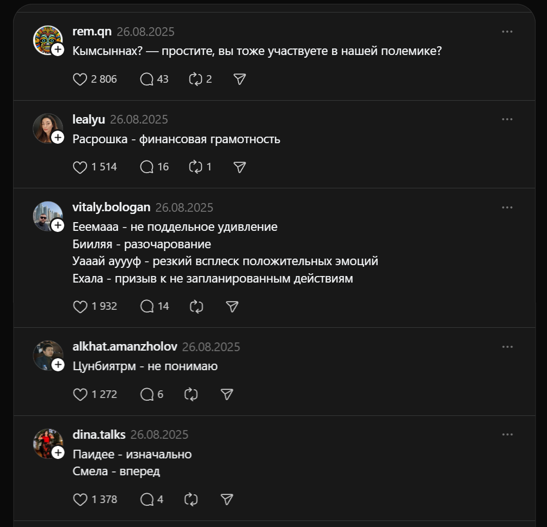
Task: Open dina.talks username link
Action: click(99, 434)
